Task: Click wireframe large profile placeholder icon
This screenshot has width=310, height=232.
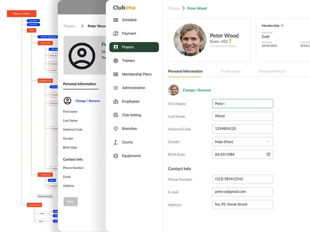Action: tap(82, 56)
